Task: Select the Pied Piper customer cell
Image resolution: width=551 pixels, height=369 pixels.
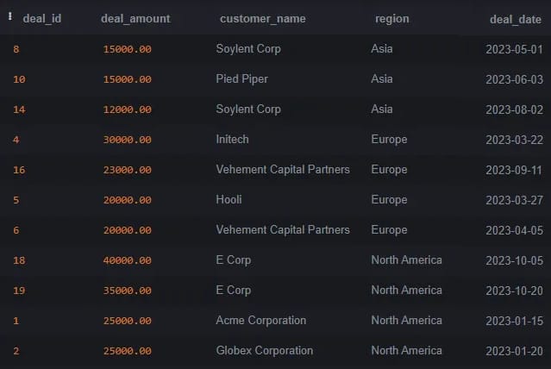Action: point(241,79)
